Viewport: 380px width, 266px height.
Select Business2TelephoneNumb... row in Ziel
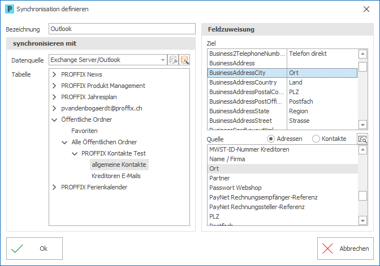[x=282, y=54]
